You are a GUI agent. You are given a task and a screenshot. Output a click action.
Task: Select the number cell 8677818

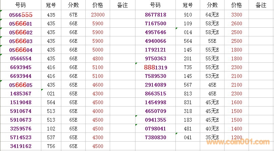155,15
